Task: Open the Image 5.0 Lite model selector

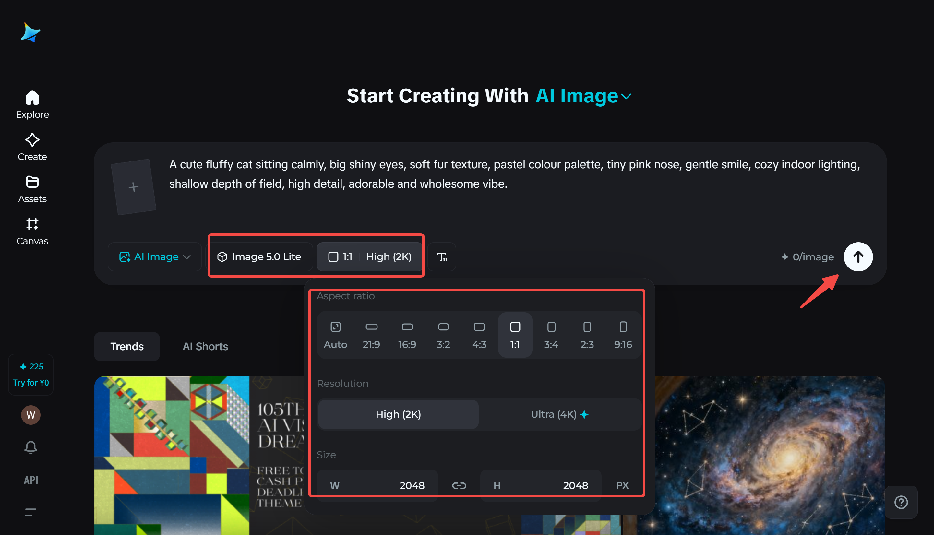Action: [260, 257]
